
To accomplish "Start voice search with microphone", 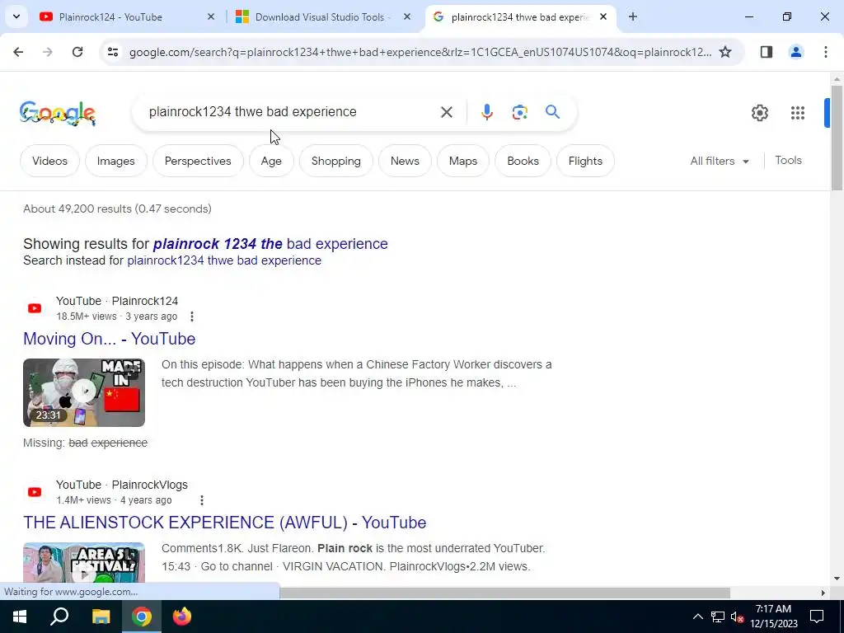I will tap(486, 112).
